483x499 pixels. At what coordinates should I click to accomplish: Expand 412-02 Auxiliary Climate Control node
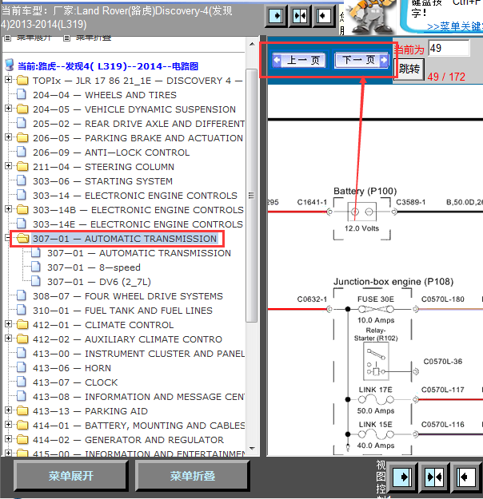click(x=9, y=339)
